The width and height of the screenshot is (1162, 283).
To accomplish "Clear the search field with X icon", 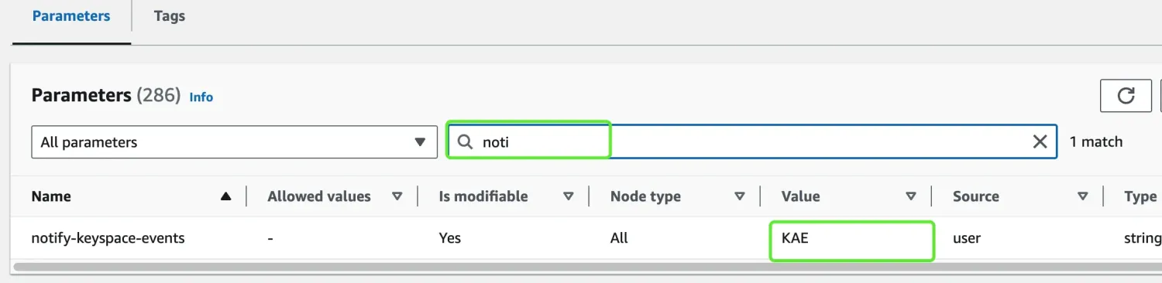I will click(x=1040, y=141).
